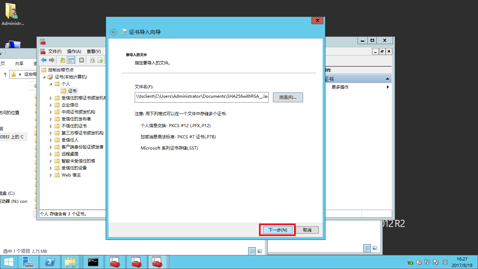
Task: Collapse the 个人 folder node
Action: pos(51,84)
